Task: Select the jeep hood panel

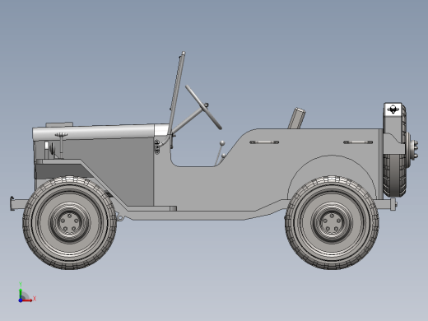Action: tap(93, 132)
